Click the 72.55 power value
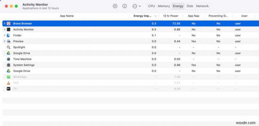The image size is (259, 126). [x=176, y=23]
